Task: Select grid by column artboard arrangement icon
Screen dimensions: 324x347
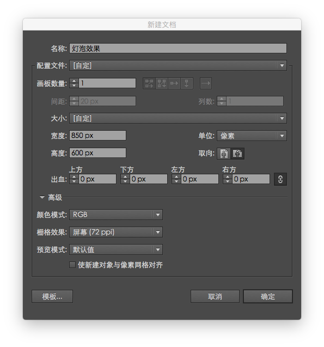Action: coord(162,83)
